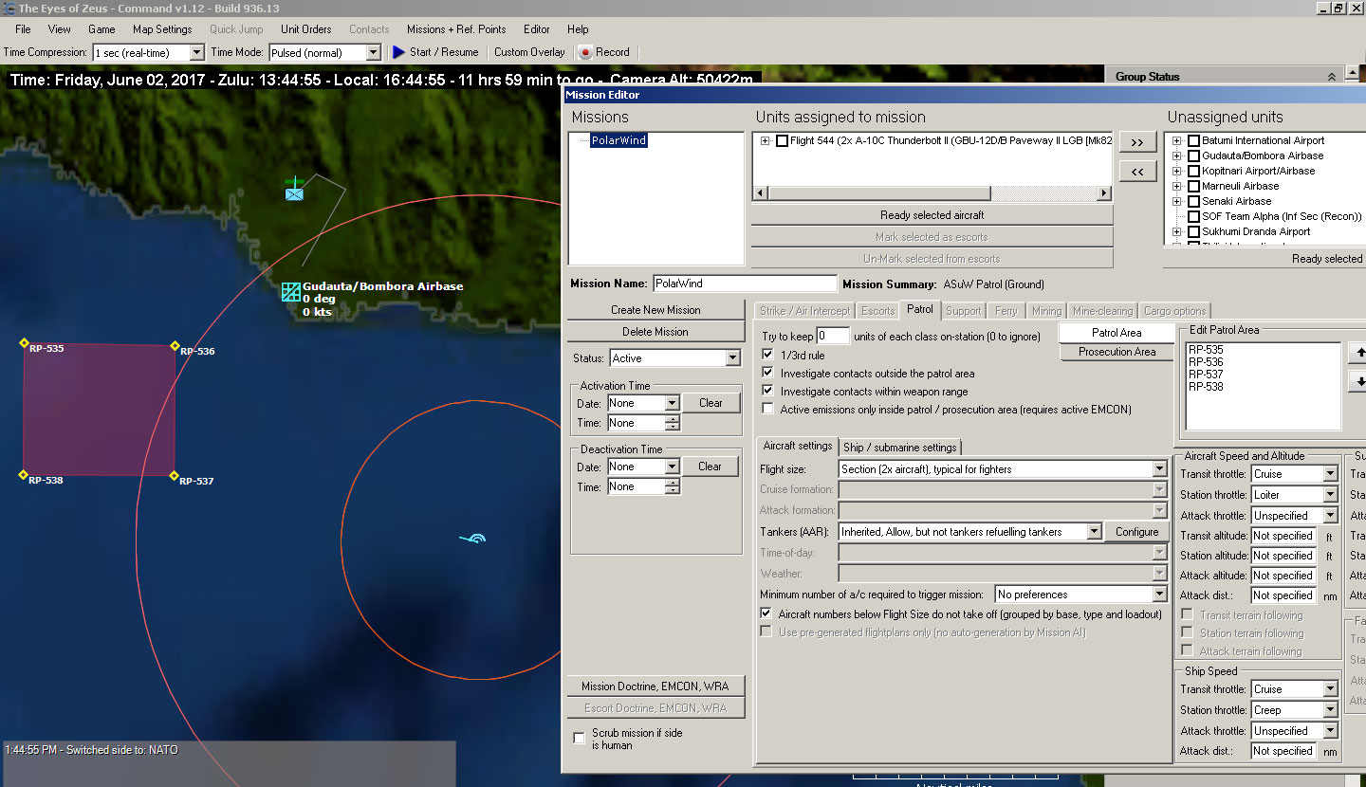Open Minimum number of a/c dropdown
This screenshot has height=787, width=1366.
point(1159,595)
